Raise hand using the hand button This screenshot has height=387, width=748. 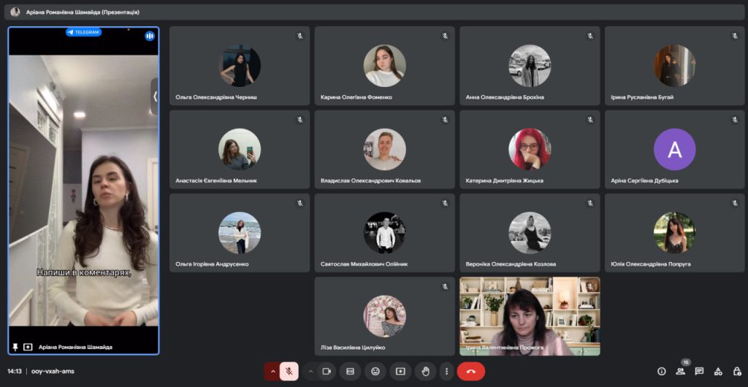coord(425,371)
